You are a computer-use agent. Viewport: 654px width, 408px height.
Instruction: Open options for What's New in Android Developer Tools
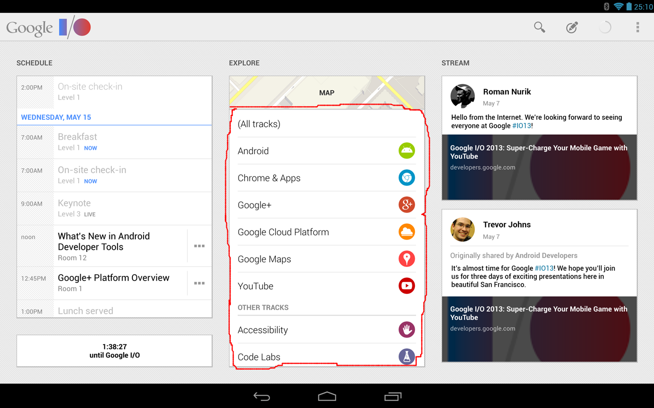(x=199, y=246)
